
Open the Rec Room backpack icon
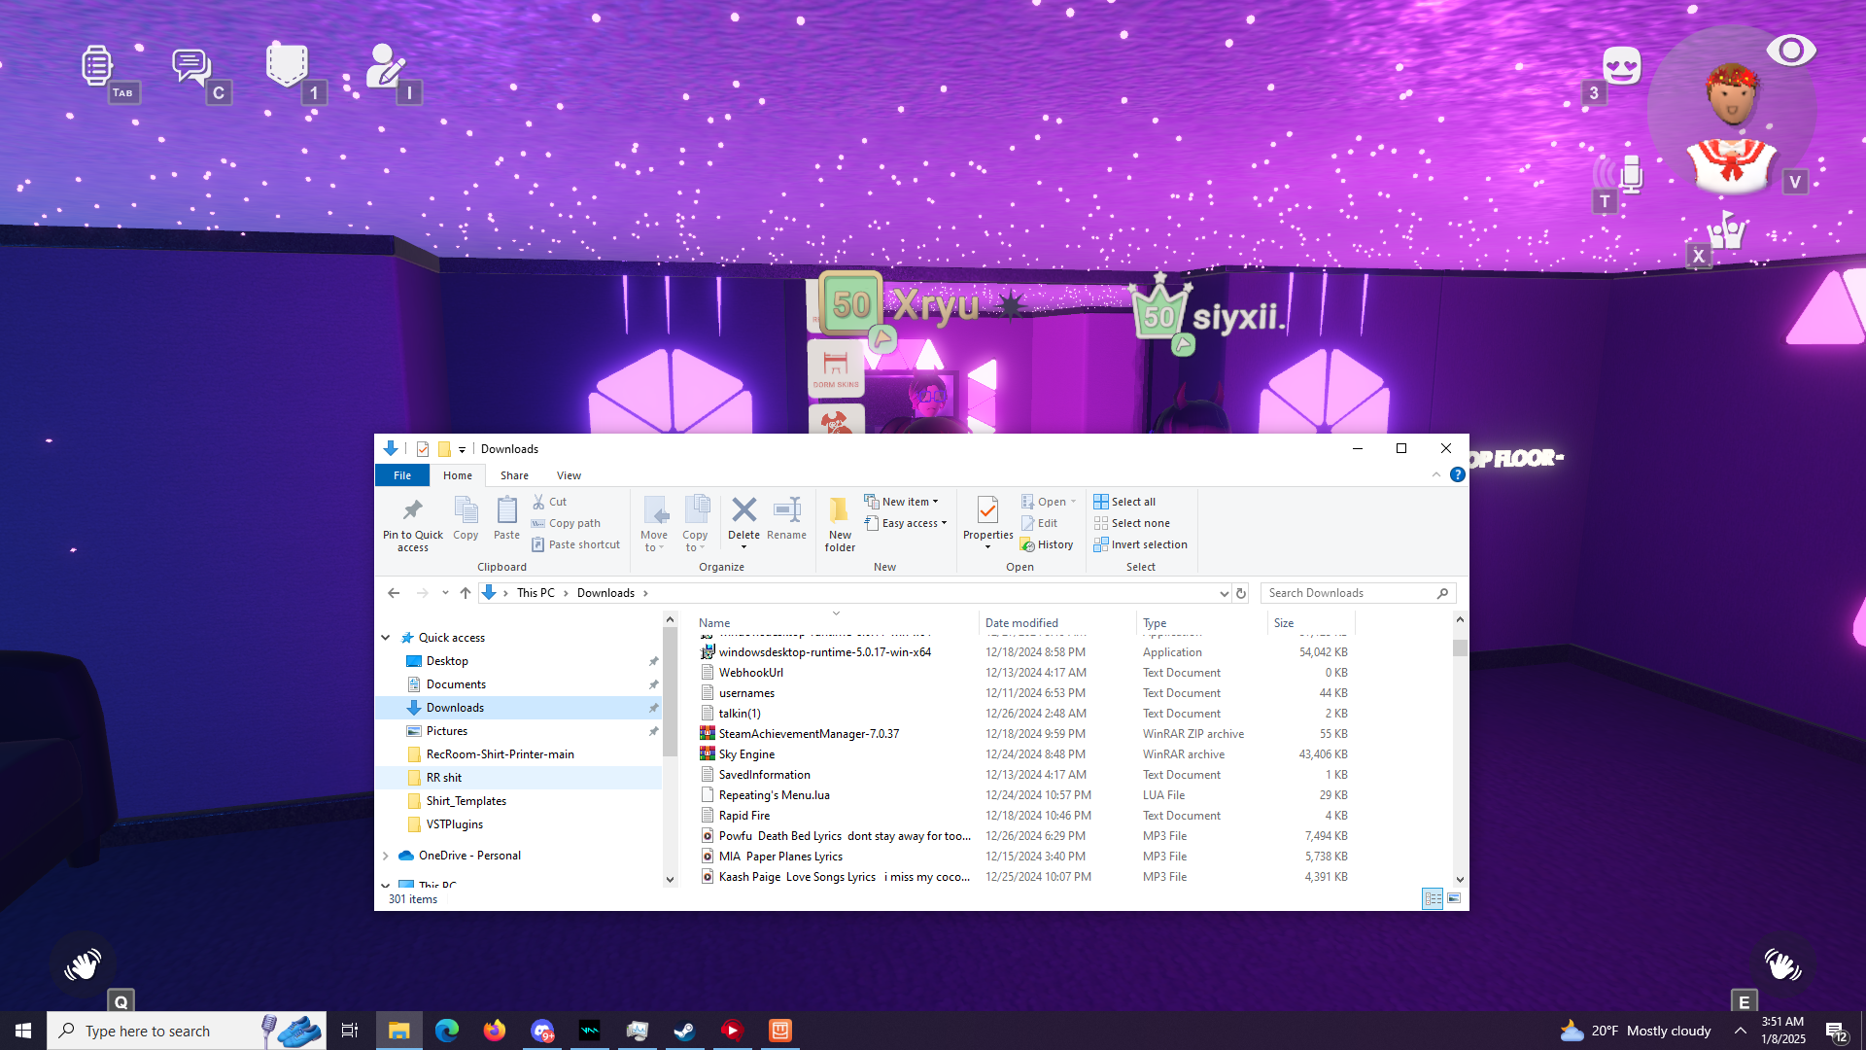pyautogui.click(x=287, y=66)
